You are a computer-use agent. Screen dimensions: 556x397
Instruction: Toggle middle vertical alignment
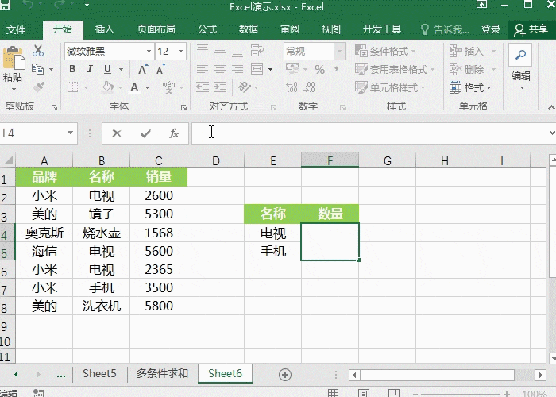tap(220, 51)
